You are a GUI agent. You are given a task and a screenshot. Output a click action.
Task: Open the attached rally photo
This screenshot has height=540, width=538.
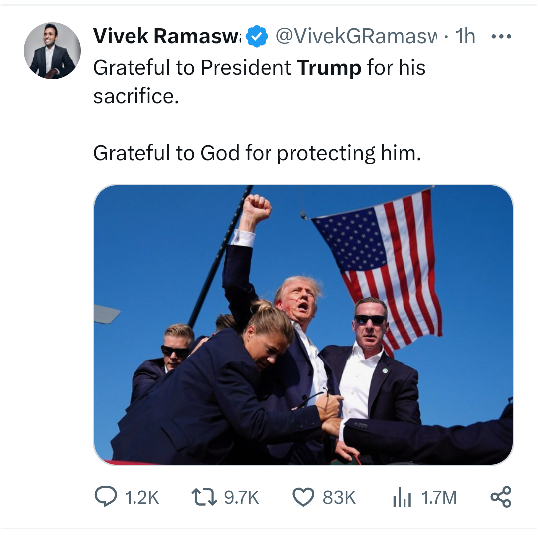[x=303, y=325]
